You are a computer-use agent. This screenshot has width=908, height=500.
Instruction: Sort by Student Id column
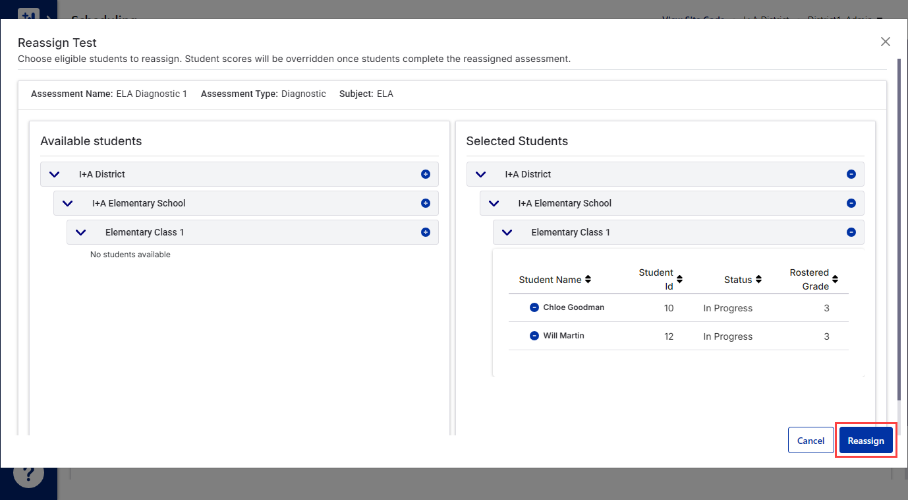click(x=679, y=280)
